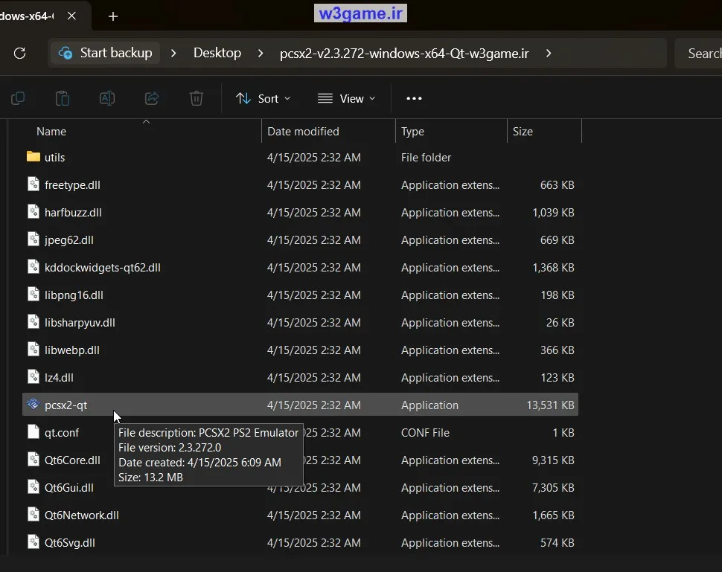This screenshot has height=572, width=722.
Task: Click the Qt6Core.dll file icon
Action: click(33, 459)
